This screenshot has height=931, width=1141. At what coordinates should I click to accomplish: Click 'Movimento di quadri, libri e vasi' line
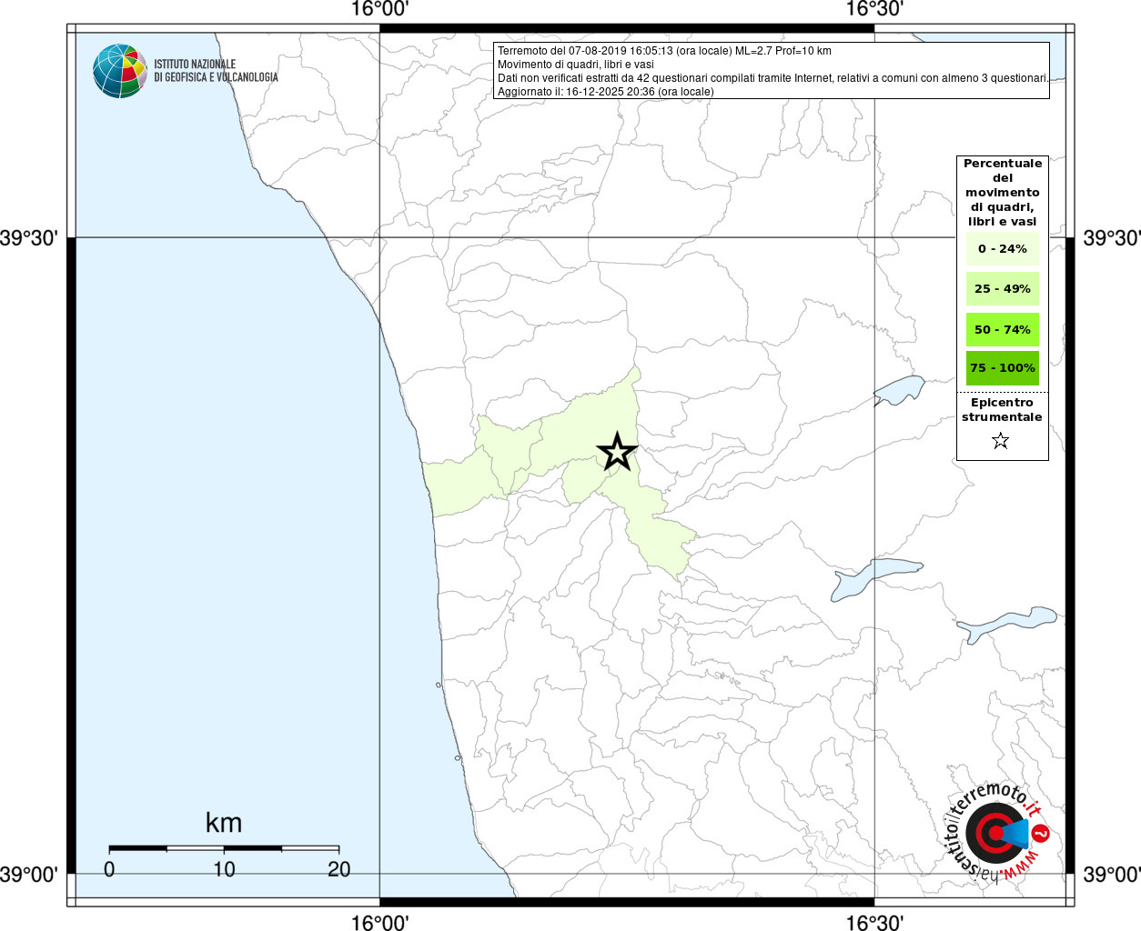click(575, 65)
